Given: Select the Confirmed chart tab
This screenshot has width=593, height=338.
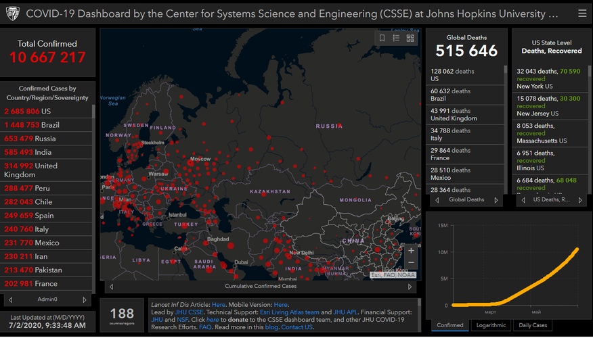Looking at the screenshot, I should [450, 325].
